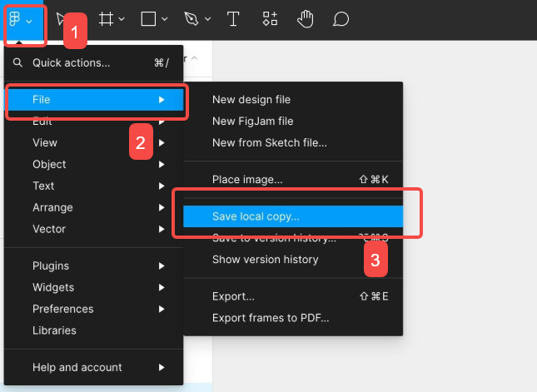This screenshot has width=537, height=392.
Task: Select the Text tool
Action: 233,19
